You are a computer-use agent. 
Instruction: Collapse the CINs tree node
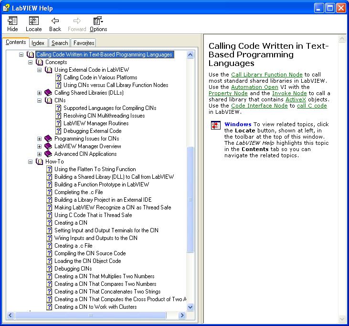(40, 100)
